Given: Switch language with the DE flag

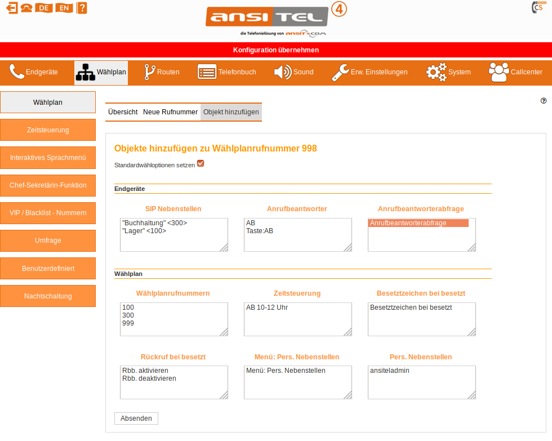Looking at the screenshot, I should tap(43, 8).
